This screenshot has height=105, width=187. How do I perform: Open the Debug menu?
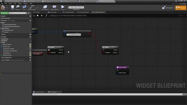coord(20,3)
